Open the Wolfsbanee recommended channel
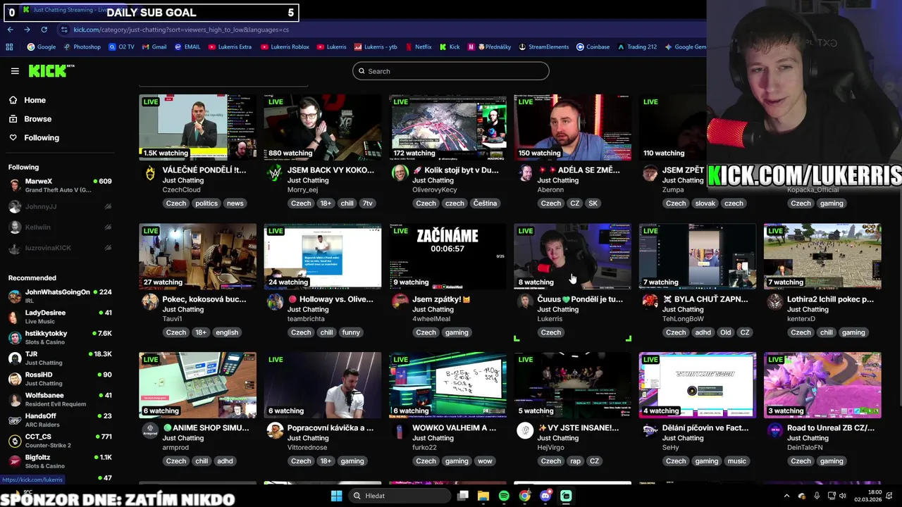 (x=60, y=399)
